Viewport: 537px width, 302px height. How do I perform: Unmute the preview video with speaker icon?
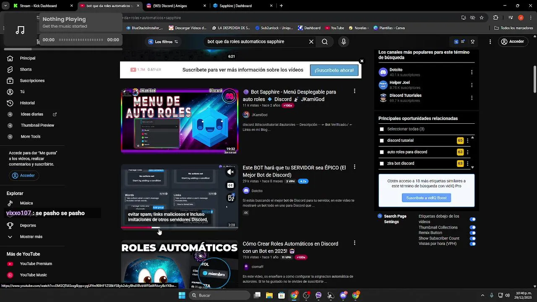(x=231, y=172)
